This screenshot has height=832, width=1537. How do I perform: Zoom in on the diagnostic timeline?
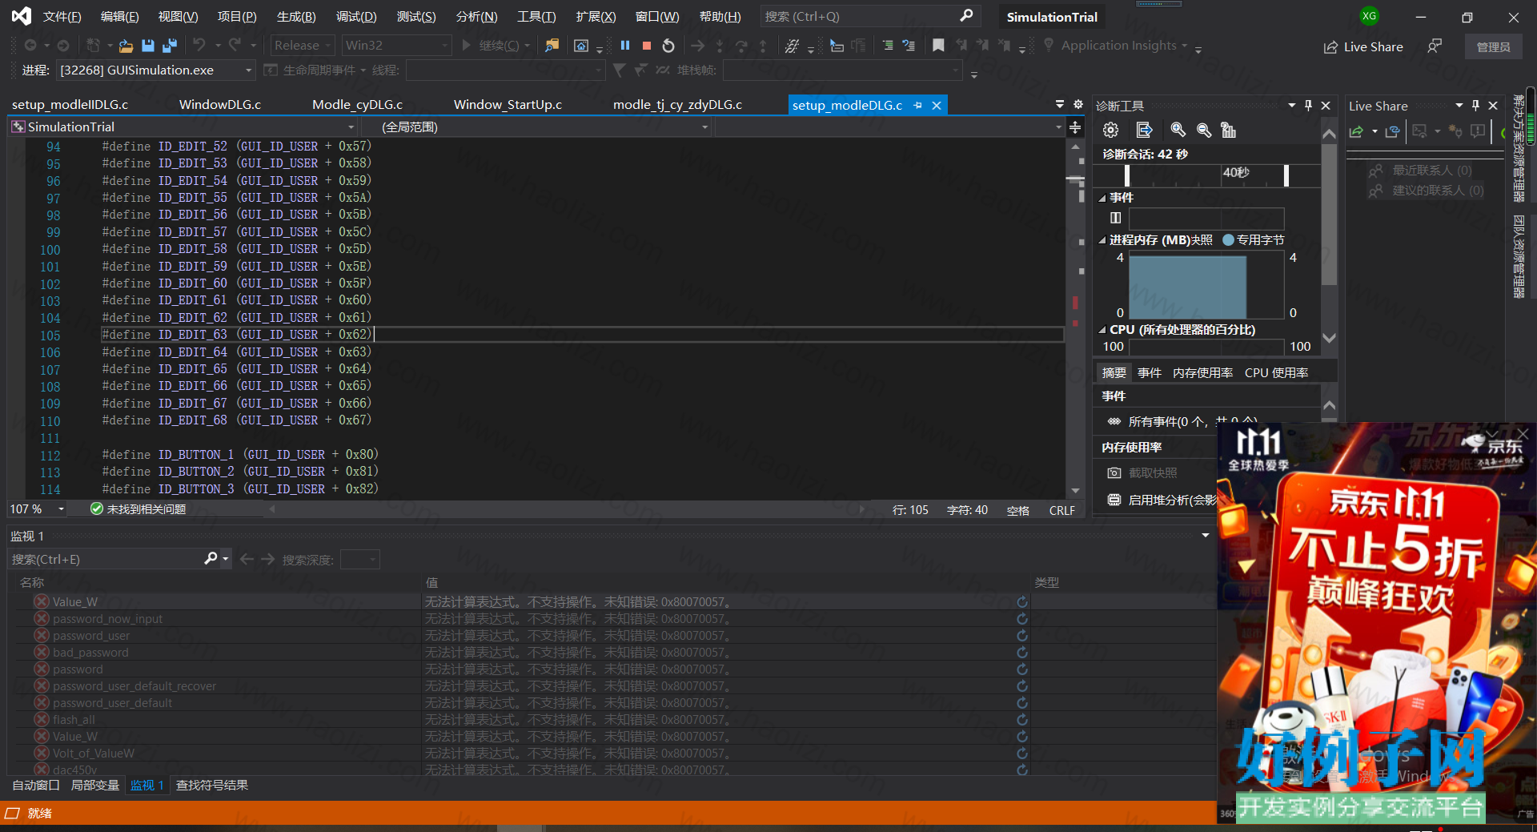click(x=1178, y=130)
